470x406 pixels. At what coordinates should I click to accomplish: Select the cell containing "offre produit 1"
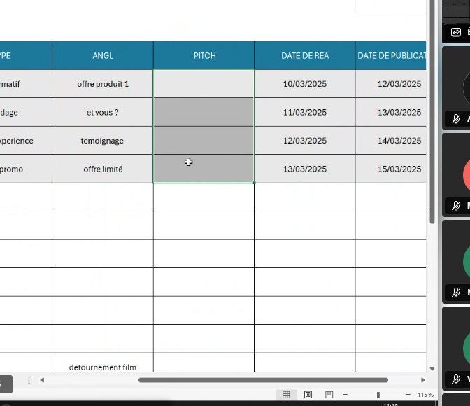[103, 84]
